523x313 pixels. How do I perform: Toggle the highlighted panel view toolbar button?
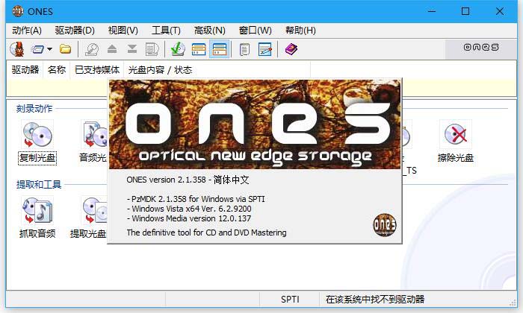tap(220, 49)
